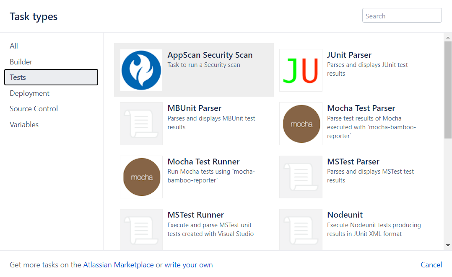The image size is (452, 277).
Task: Click the AppScan Security Scan flame icon
Action: point(141,70)
